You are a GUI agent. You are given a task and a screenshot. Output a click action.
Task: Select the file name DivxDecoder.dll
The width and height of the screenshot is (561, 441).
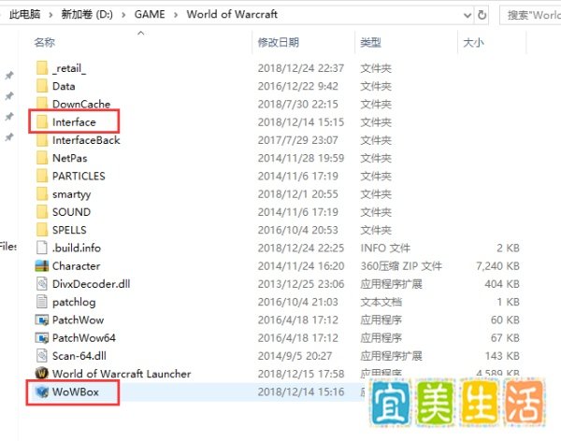tap(91, 284)
